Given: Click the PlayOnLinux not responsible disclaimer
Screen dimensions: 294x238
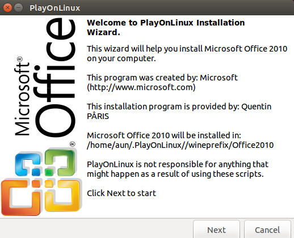Looking at the screenshot, I should [178, 169].
